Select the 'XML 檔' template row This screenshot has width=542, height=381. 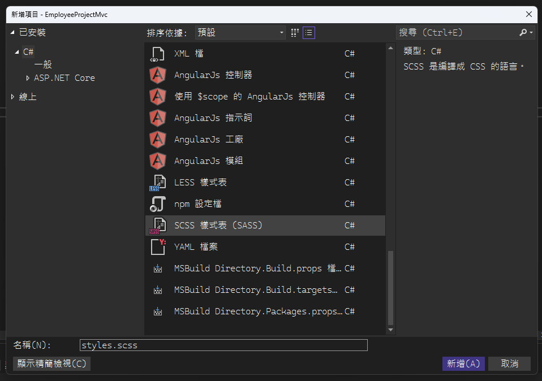pyautogui.click(x=265, y=54)
